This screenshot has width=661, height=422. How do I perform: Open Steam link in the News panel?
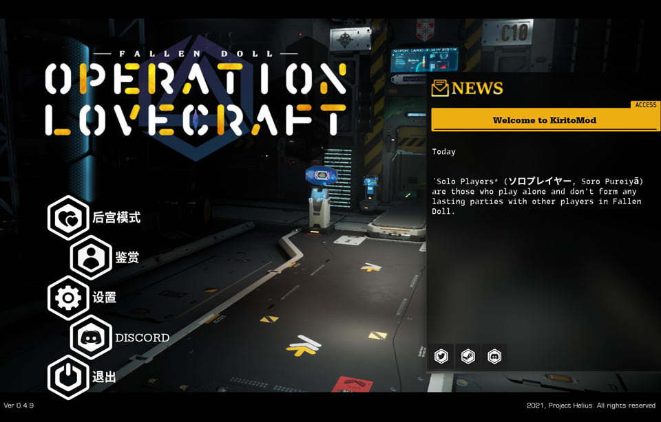[468, 357]
